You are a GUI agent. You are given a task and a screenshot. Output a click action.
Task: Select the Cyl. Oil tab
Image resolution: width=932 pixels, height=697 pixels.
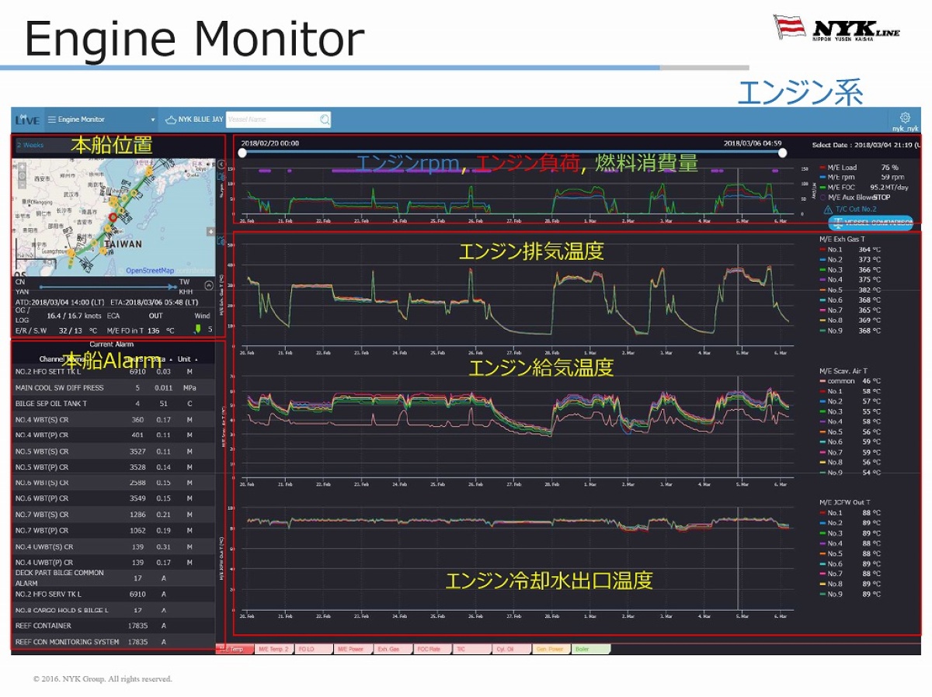(x=511, y=649)
